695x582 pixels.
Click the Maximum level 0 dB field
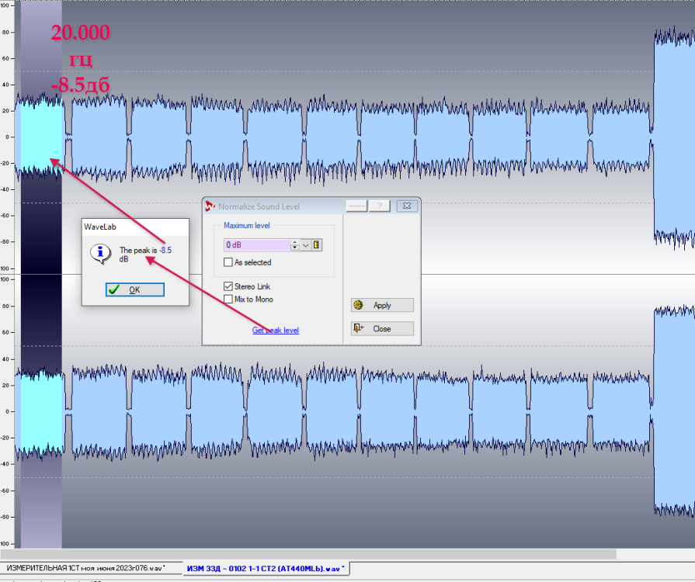(256, 245)
